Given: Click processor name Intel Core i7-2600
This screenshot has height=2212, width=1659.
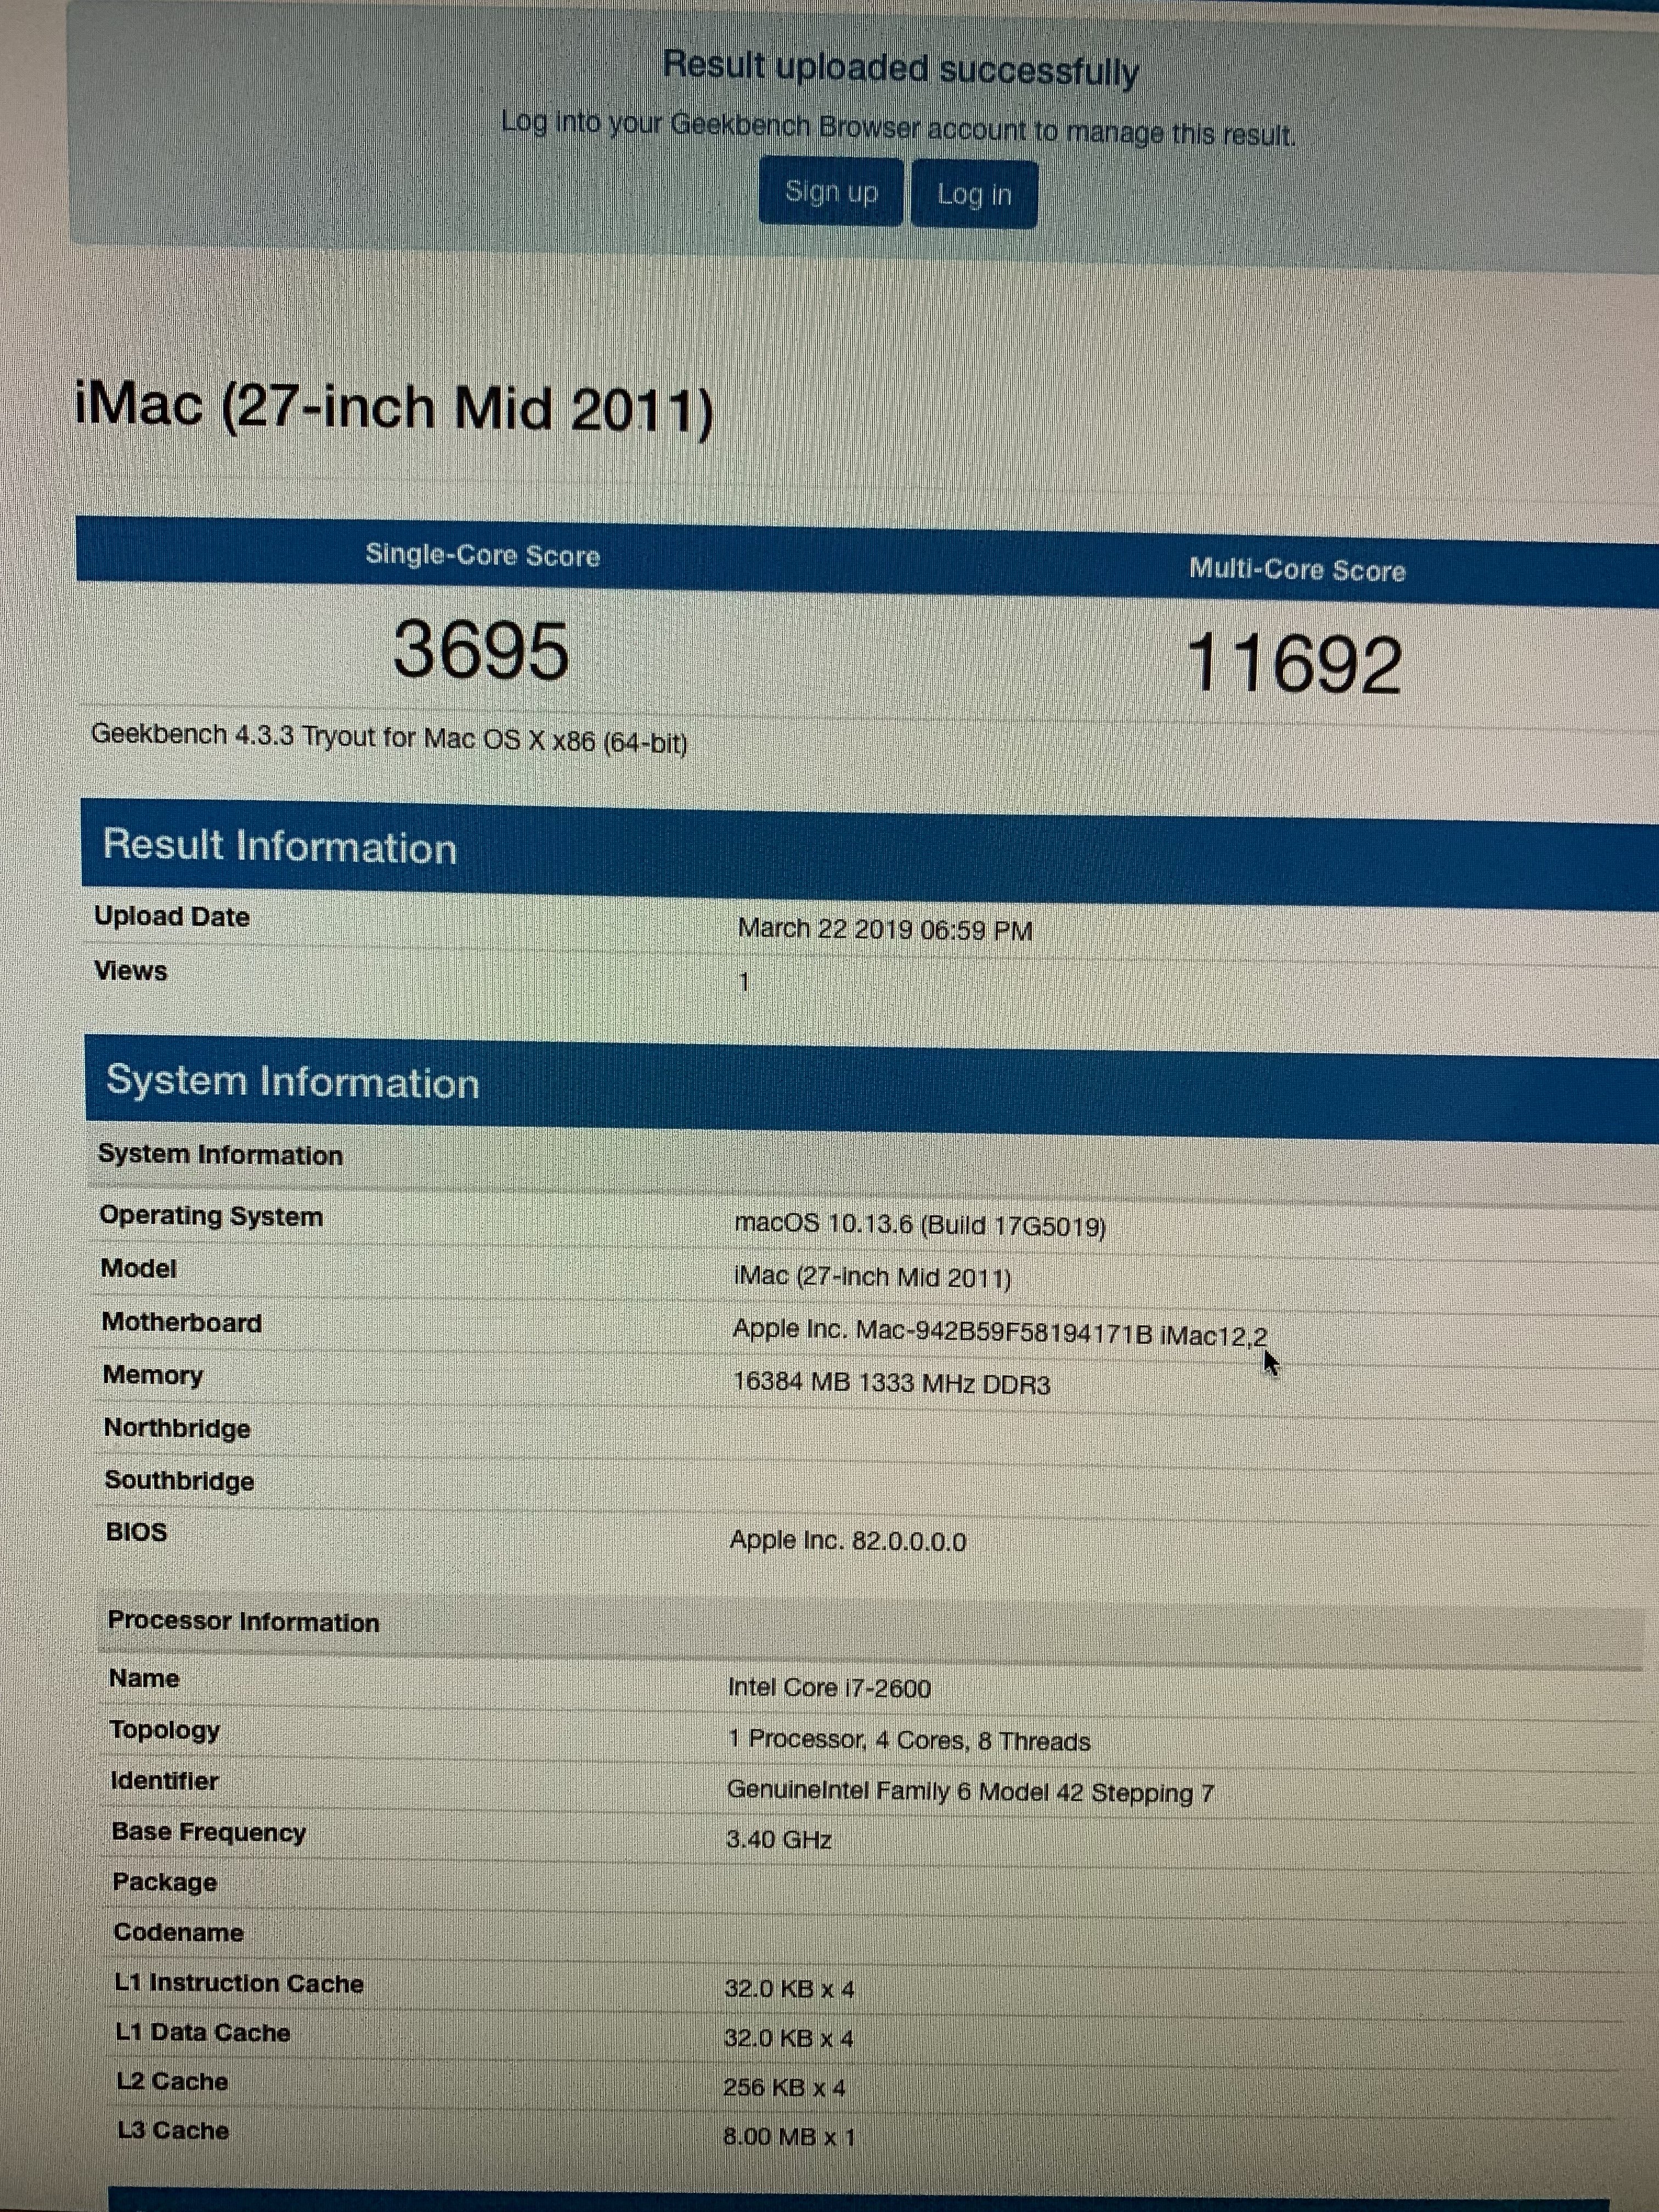Looking at the screenshot, I should pyautogui.click(x=829, y=1688).
